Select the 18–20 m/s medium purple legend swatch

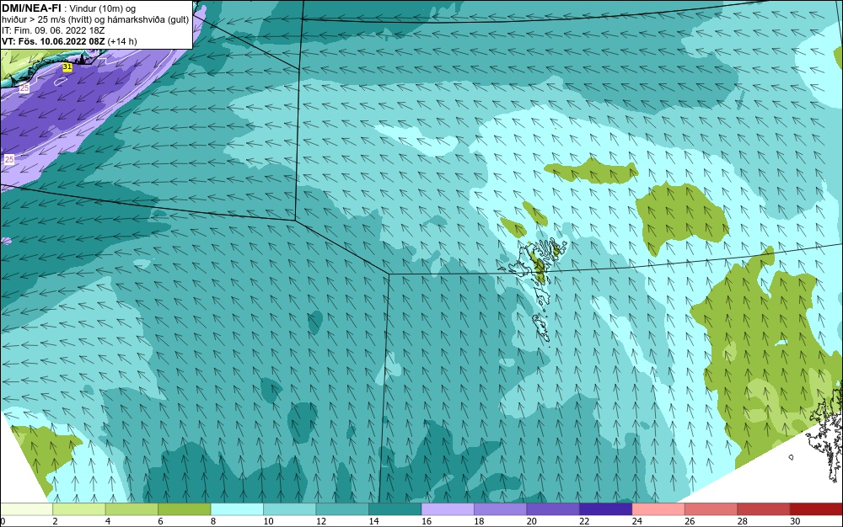[x=501, y=509]
